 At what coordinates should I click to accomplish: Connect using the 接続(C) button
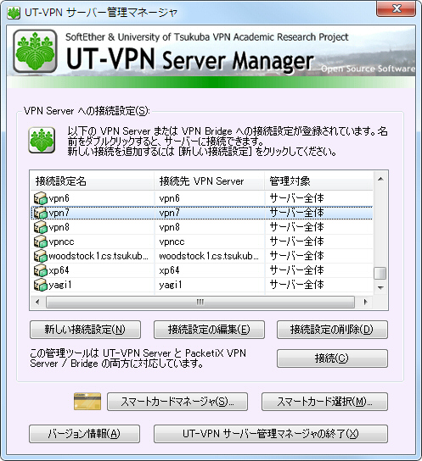point(332,358)
